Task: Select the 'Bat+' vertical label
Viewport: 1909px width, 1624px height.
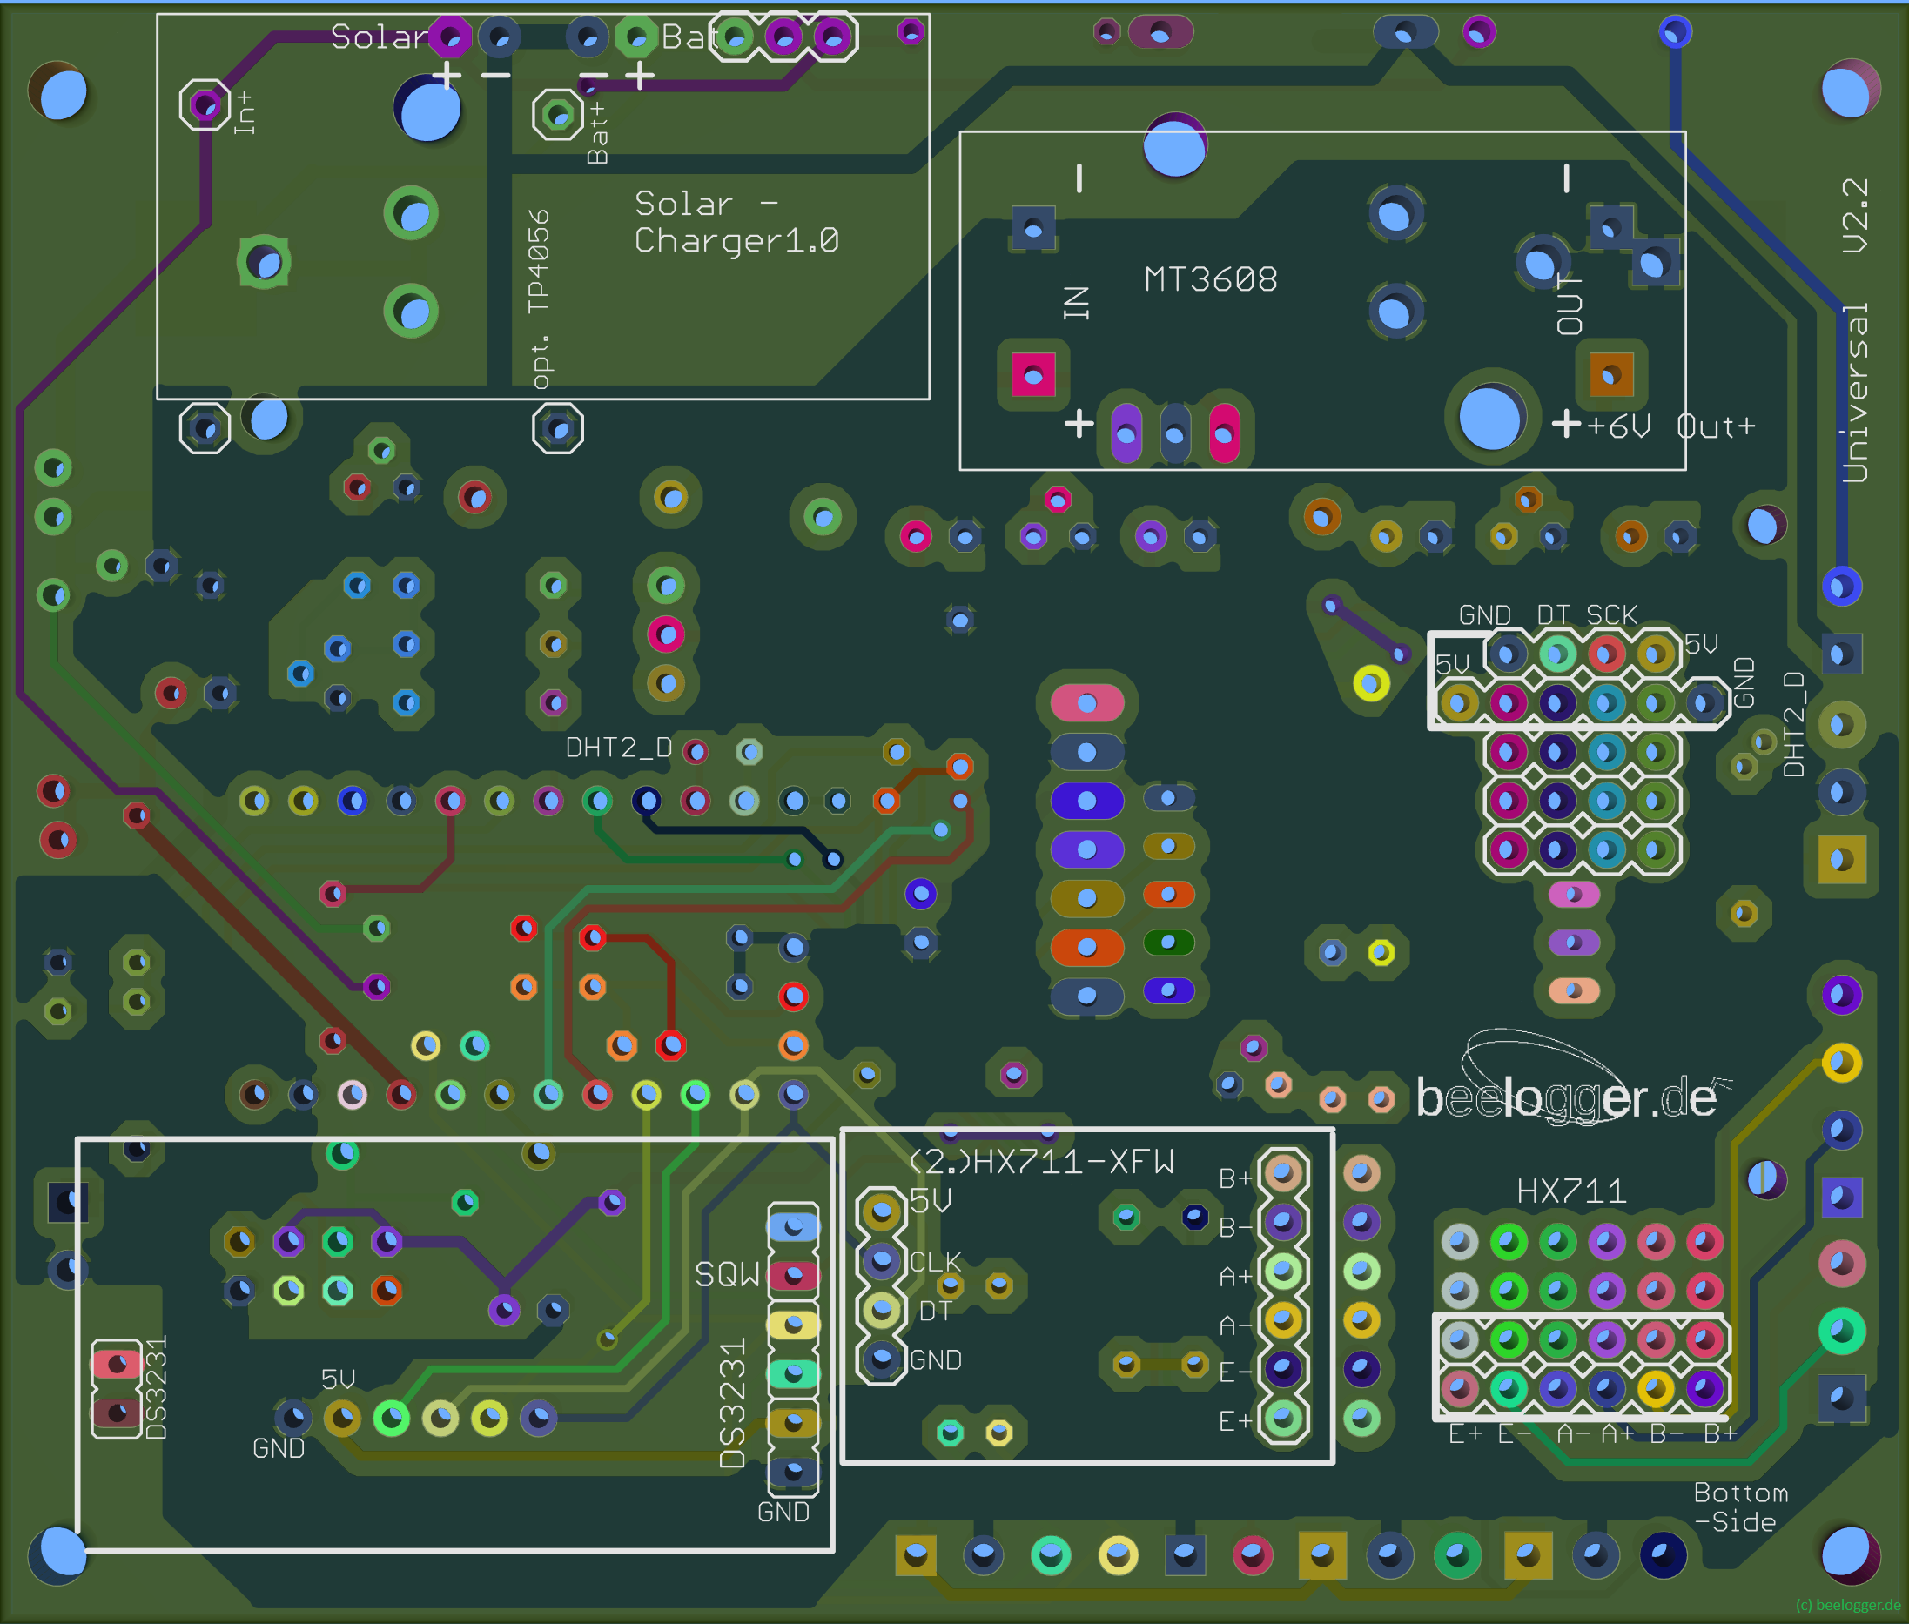Action: click(x=598, y=133)
